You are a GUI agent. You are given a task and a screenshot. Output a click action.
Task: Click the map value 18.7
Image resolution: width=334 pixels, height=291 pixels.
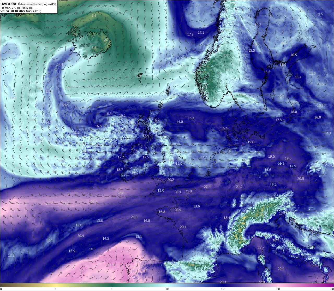click(x=120, y=170)
